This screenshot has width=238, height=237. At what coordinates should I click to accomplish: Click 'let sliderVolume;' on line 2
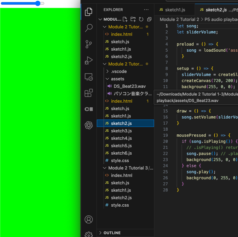[x=197, y=32]
